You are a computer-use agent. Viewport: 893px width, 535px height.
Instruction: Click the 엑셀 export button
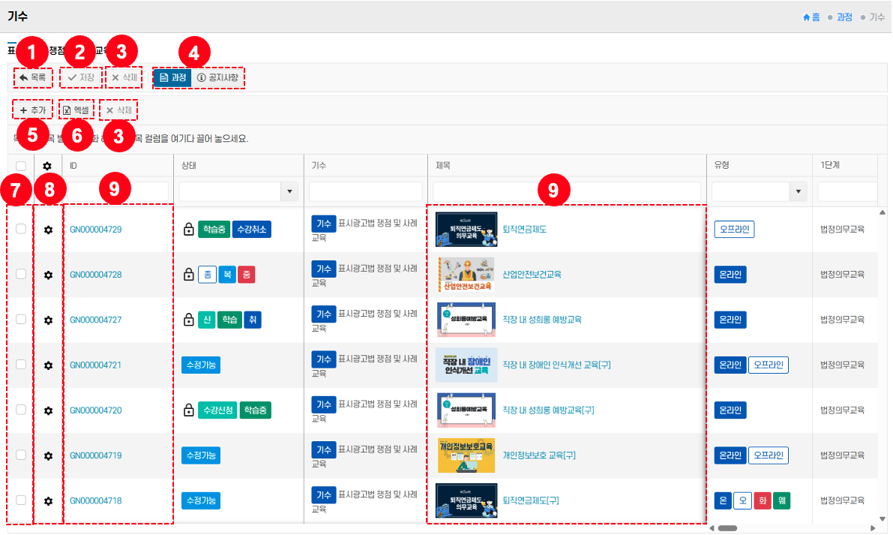tap(76, 110)
